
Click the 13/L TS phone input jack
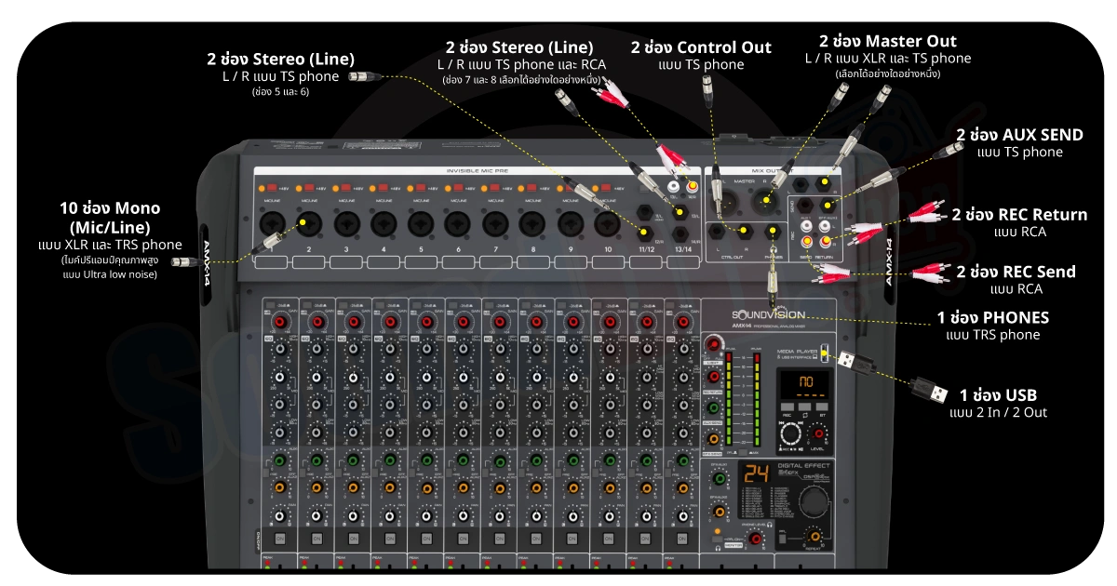680,212
